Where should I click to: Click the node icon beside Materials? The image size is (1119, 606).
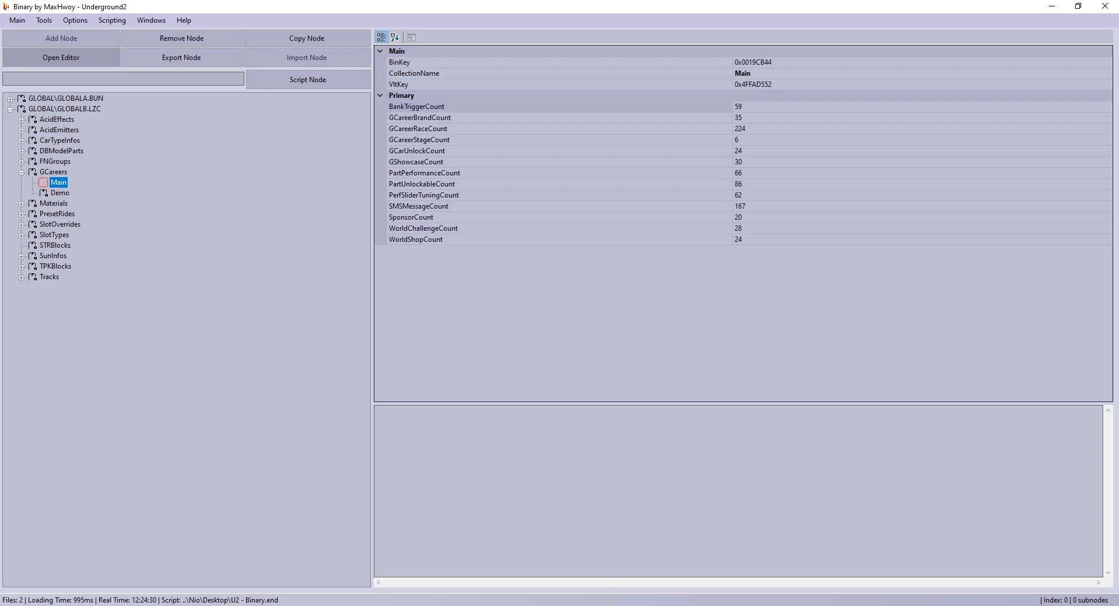pos(33,203)
